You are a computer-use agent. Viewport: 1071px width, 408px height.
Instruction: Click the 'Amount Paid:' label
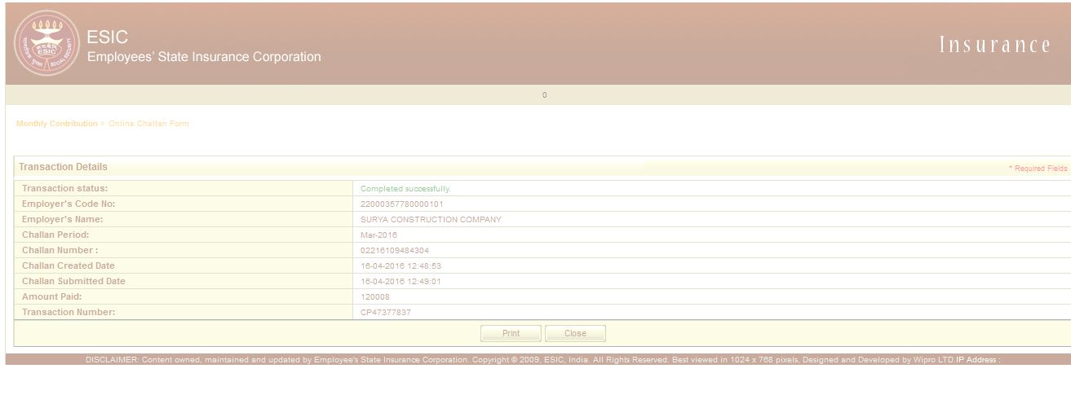click(51, 297)
